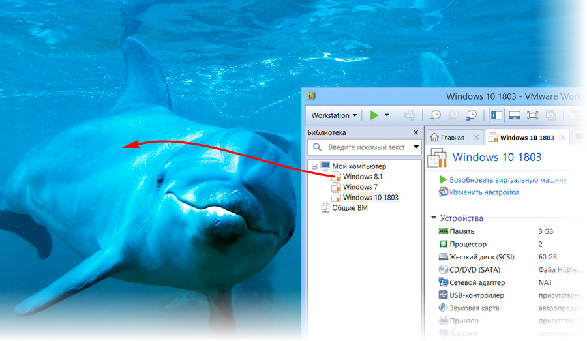Click the USB controller icon
587x341 pixels.
(x=444, y=295)
